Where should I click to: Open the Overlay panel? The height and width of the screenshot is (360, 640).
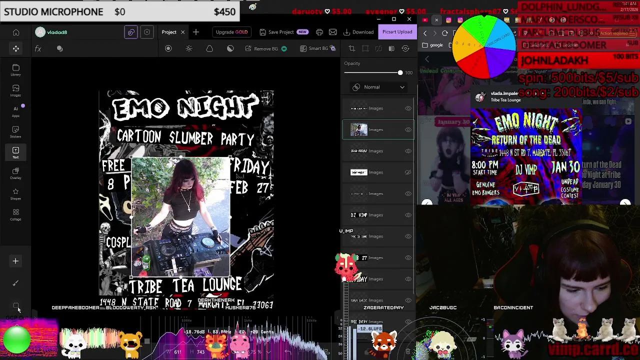point(15,173)
